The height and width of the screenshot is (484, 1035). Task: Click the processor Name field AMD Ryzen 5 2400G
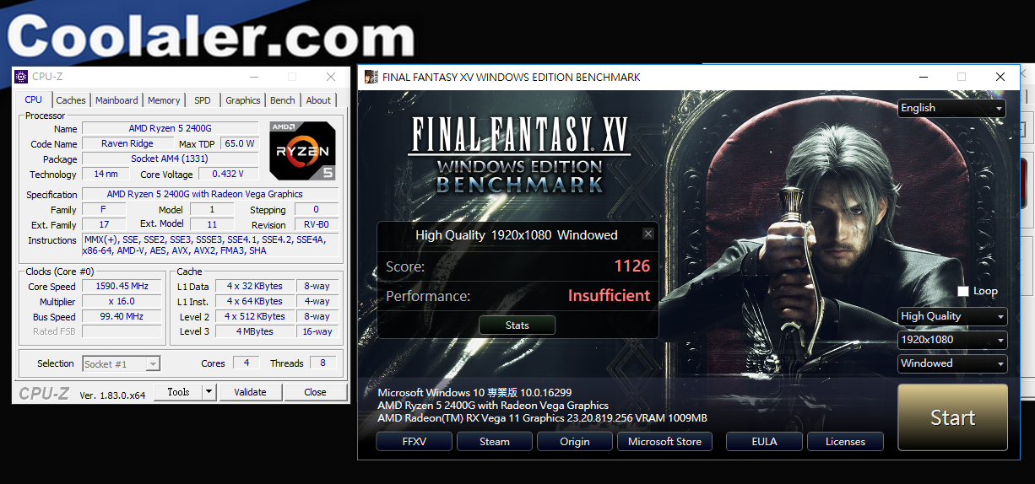[171, 129]
